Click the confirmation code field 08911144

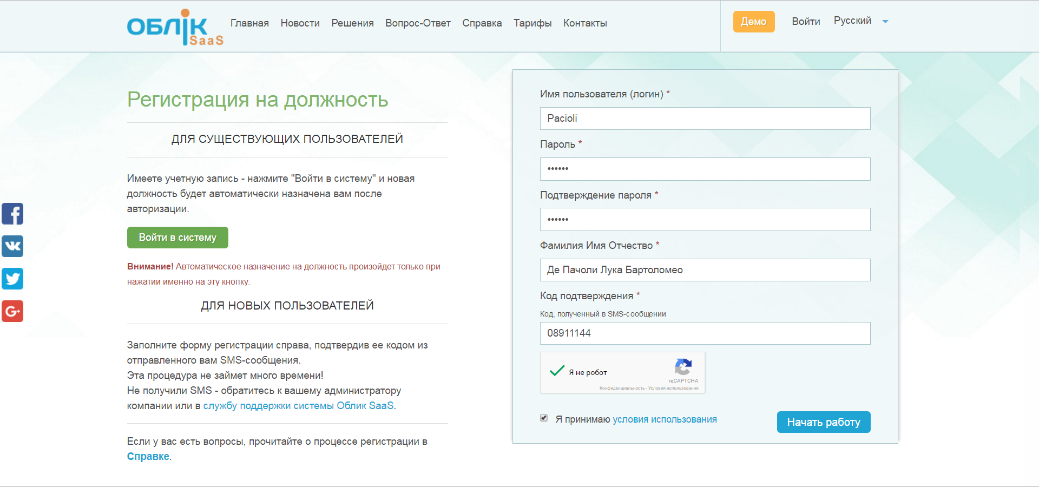[x=705, y=333]
